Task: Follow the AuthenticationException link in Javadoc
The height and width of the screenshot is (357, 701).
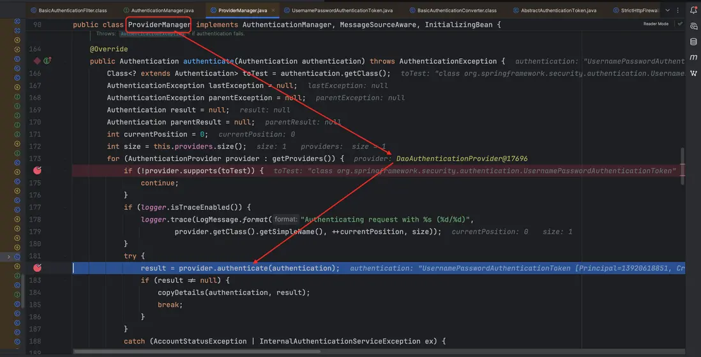Action: (153, 34)
